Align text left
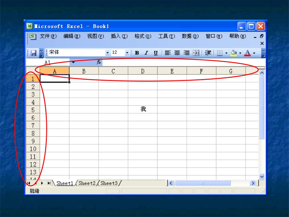 coord(168,53)
